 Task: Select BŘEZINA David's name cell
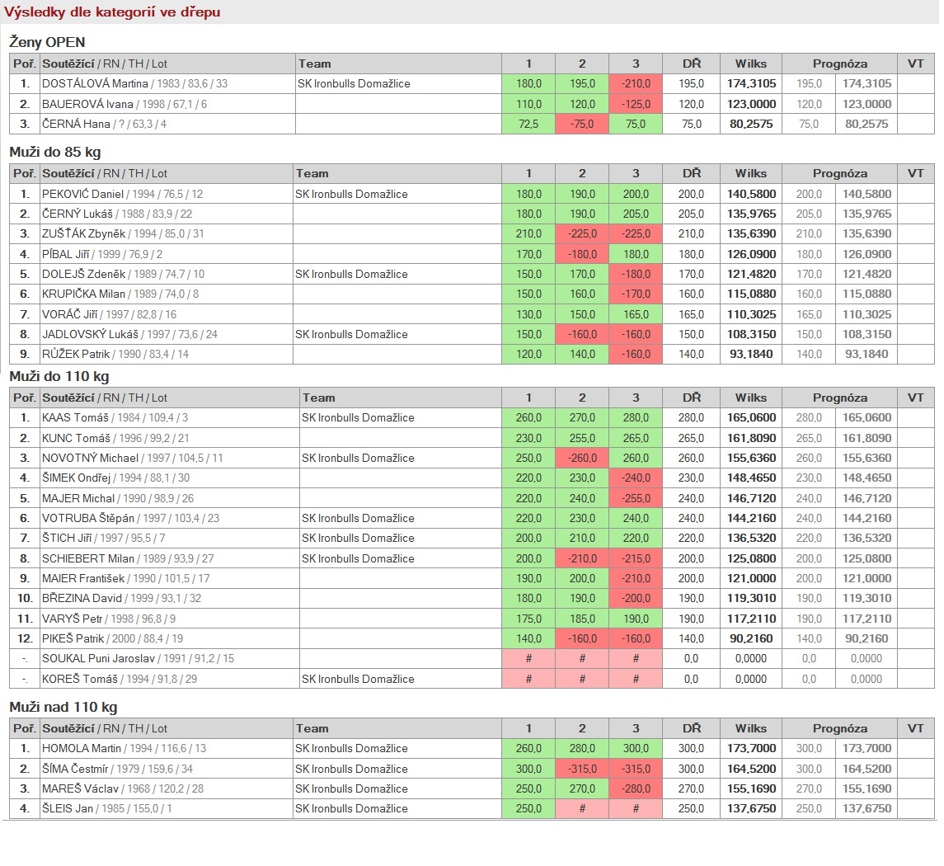tap(169, 598)
